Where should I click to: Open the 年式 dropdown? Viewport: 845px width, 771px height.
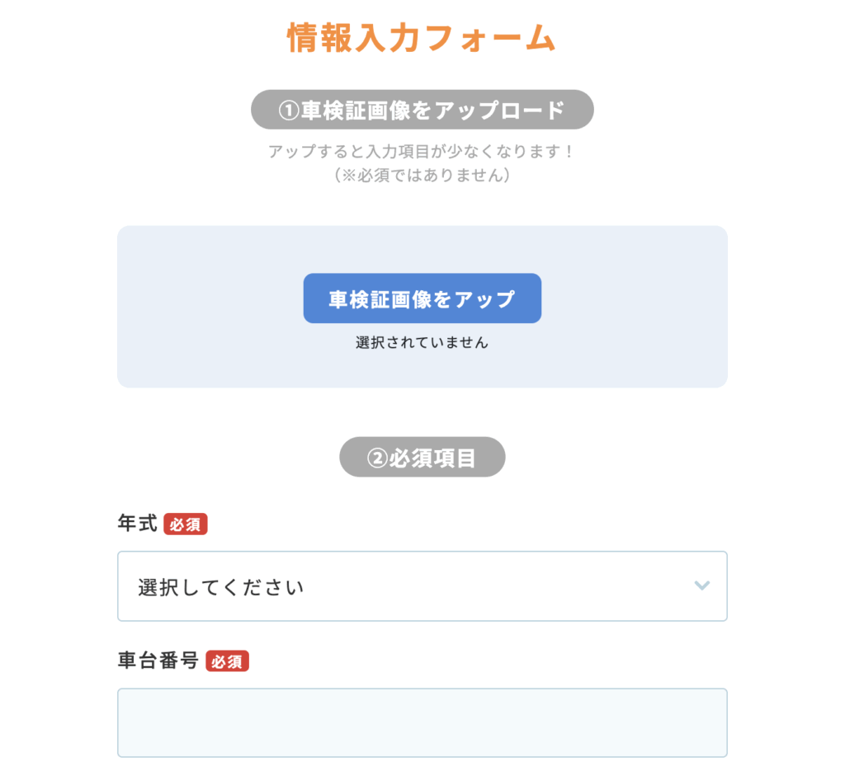click(422, 586)
